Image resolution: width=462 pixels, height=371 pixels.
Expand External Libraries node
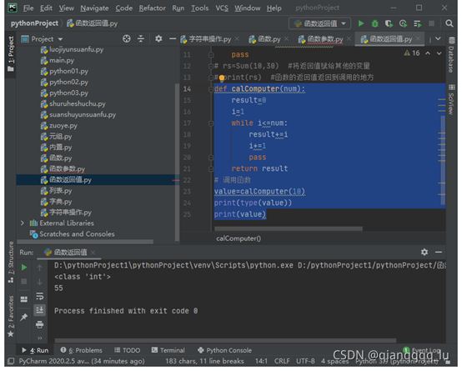[x=23, y=223]
